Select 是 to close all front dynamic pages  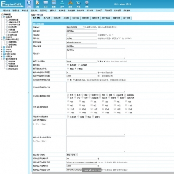68,80
